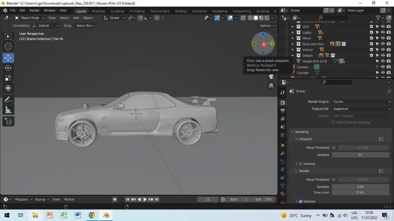The width and height of the screenshot is (394, 221).
Task: Uncheck the Grill collection checkbox
Action: 371,27
